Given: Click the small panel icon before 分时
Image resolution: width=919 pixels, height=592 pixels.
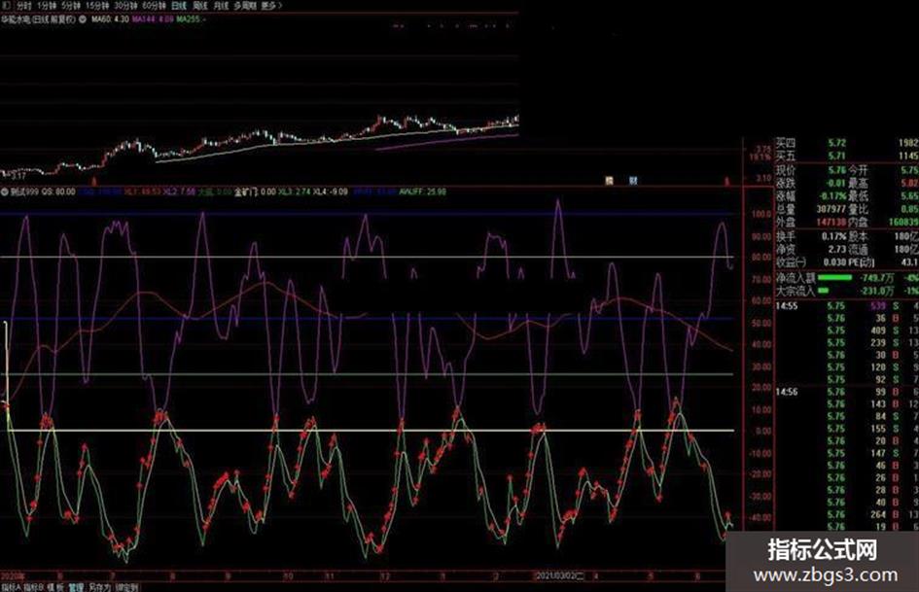Looking at the screenshot, I should click(x=7, y=5).
